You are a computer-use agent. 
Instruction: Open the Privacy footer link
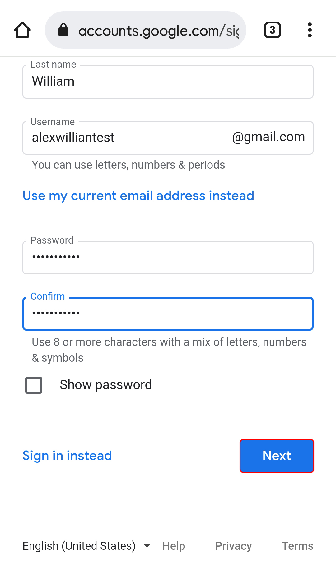coord(233,546)
